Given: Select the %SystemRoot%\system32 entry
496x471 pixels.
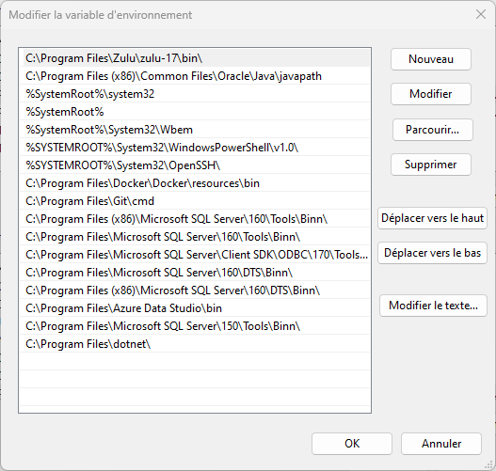Looking at the screenshot, I should pos(195,94).
